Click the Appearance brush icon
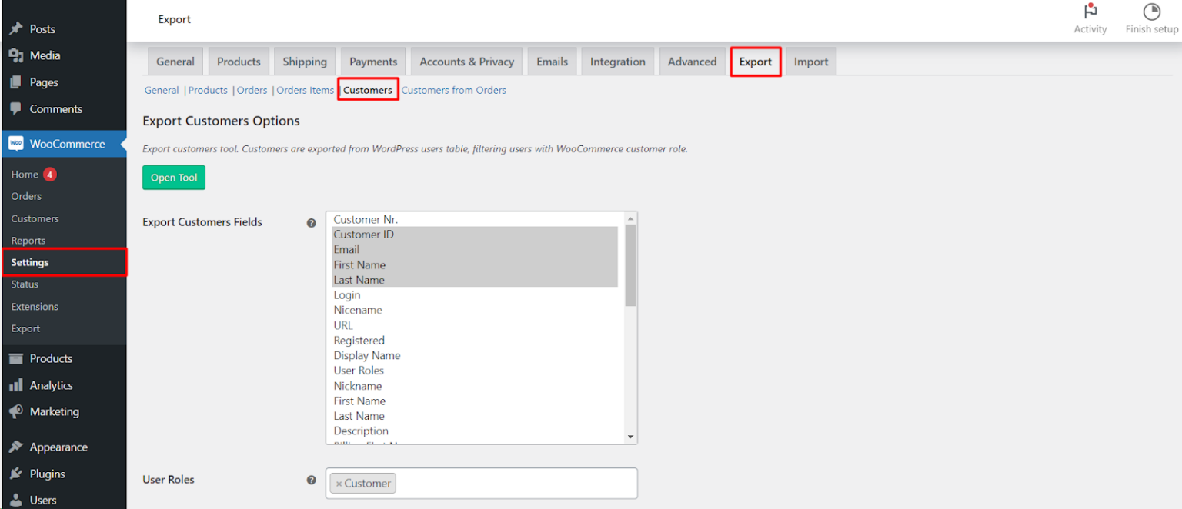Viewport: 1182px width, 509px height. pyautogui.click(x=15, y=446)
